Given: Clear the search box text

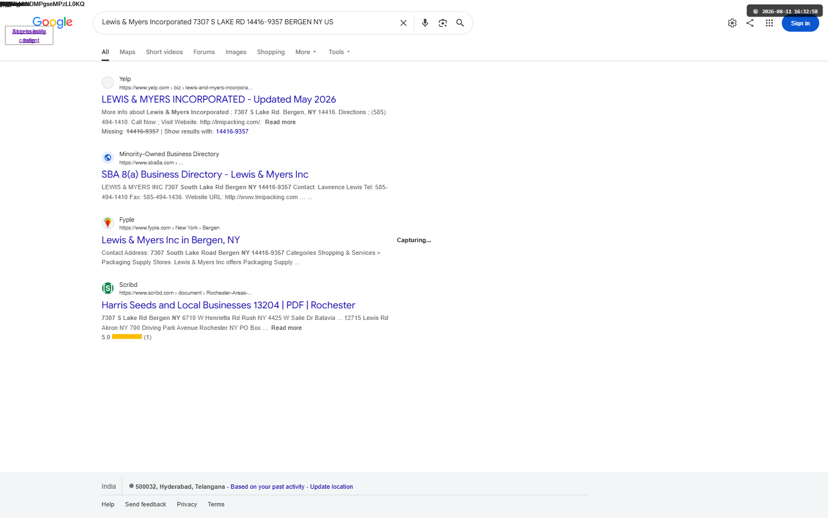Looking at the screenshot, I should click(403, 23).
